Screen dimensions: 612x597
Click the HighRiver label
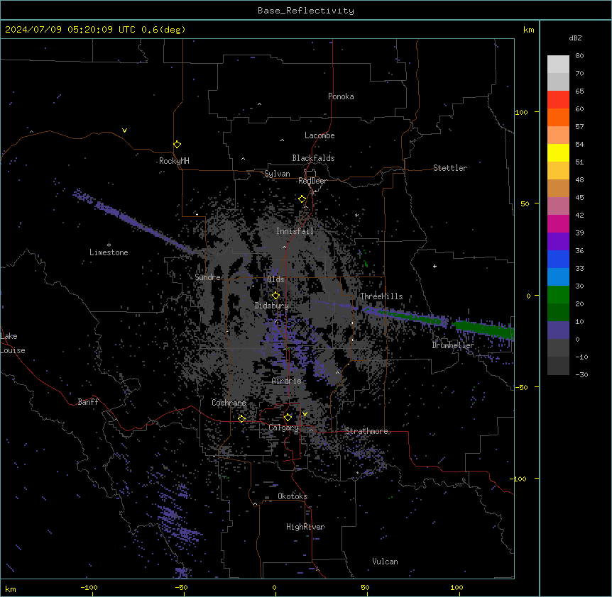[x=305, y=527]
